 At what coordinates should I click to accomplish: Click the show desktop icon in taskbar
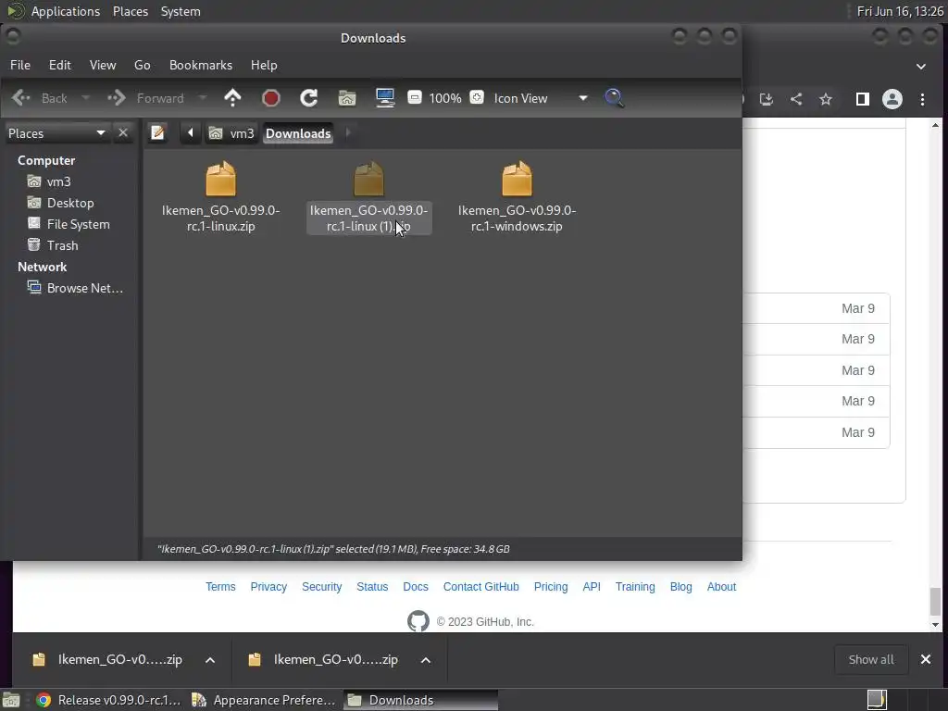(x=11, y=700)
